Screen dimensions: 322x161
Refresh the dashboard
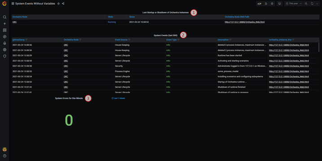312,4
